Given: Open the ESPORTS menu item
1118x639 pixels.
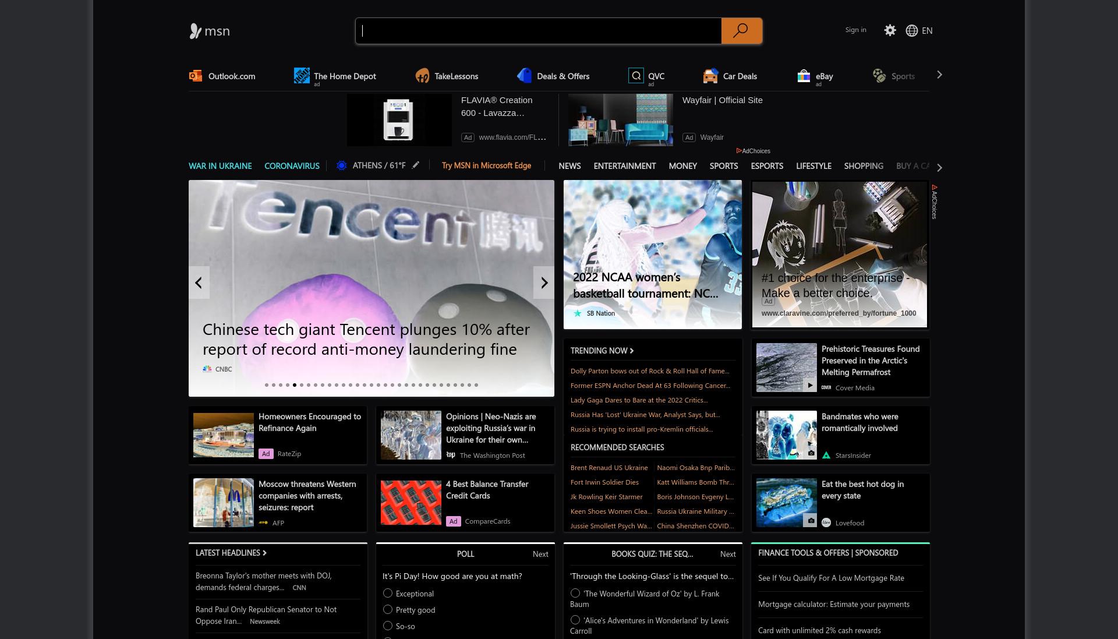Looking at the screenshot, I should pyautogui.click(x=767, y=166).
